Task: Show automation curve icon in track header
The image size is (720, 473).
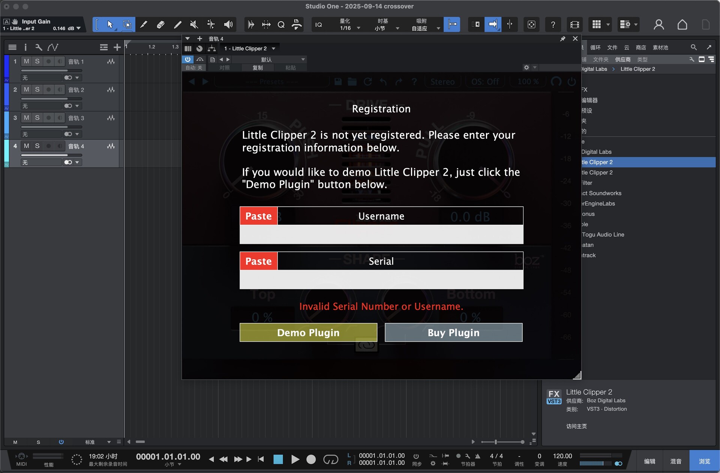Action: click(52, 47)
